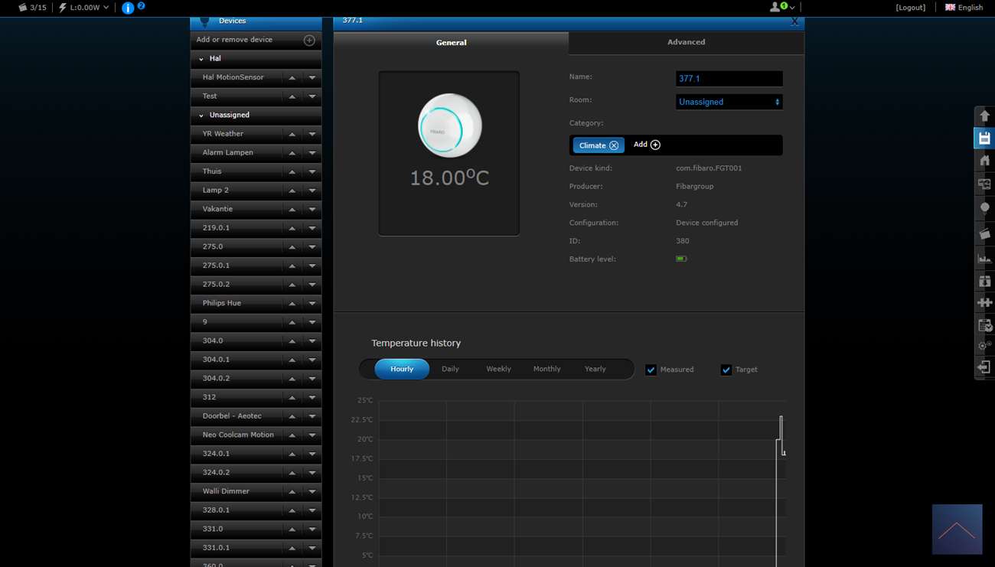Open energy chart icon in right sidebar

point(984,258)
